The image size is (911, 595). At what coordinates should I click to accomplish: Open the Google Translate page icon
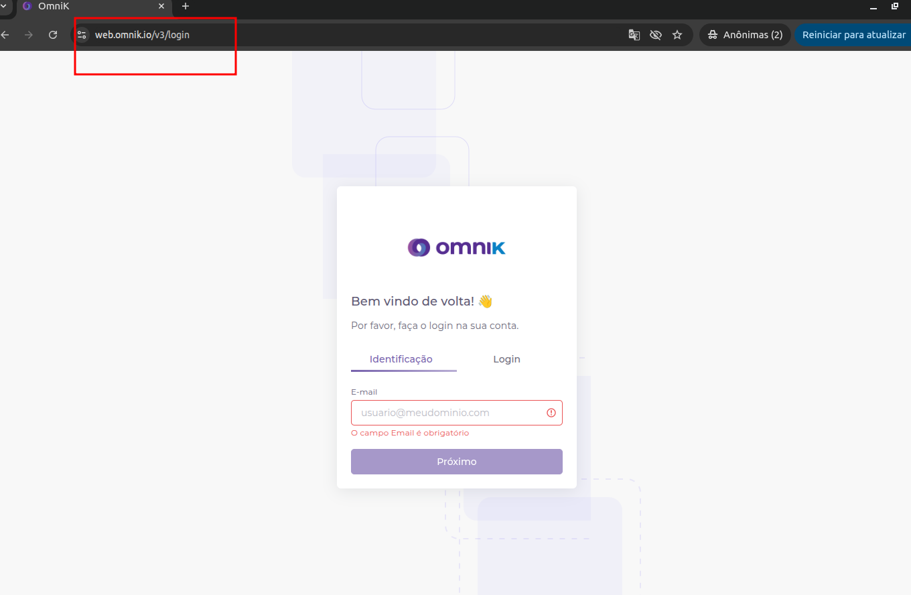click(x=634, y=35)
